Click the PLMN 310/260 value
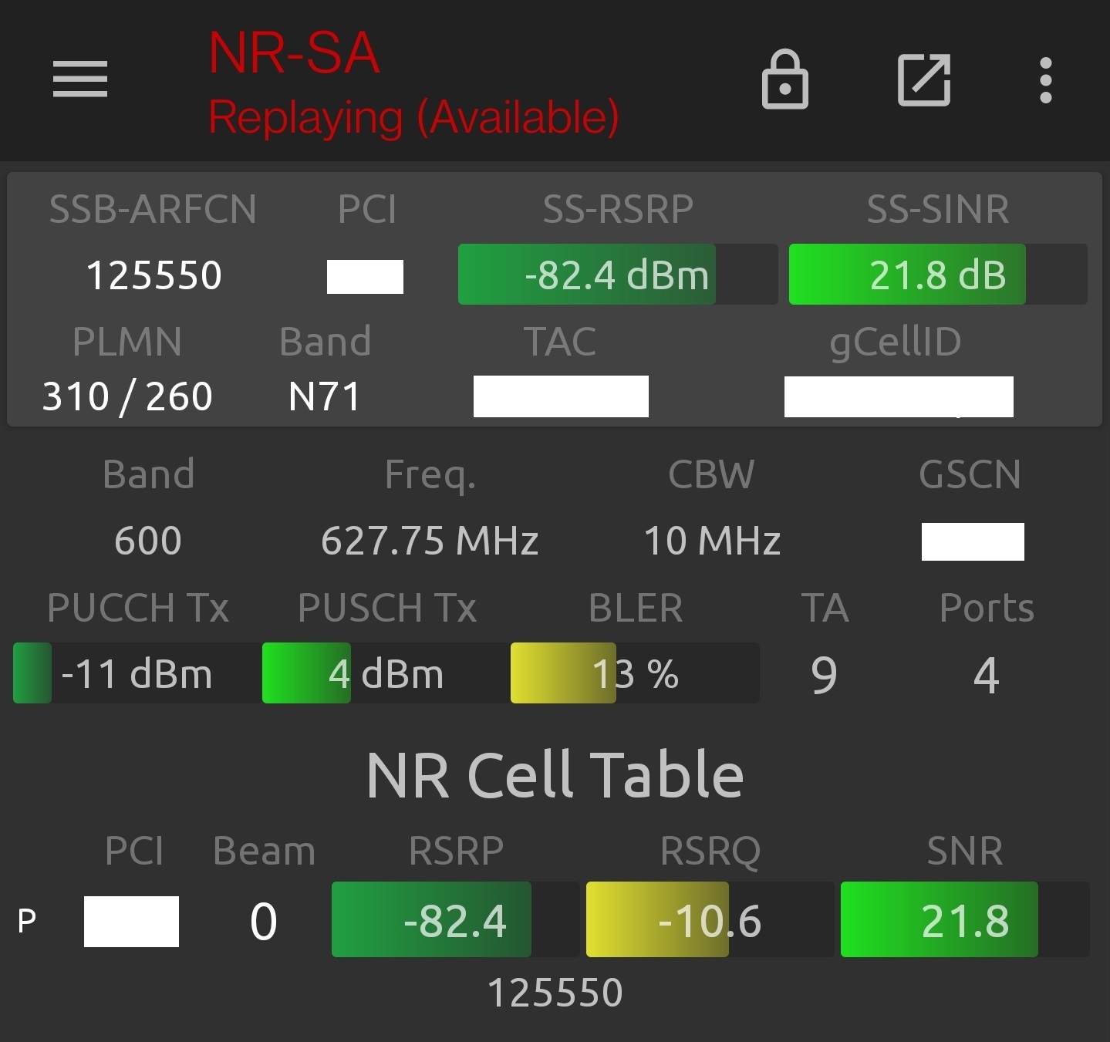 click(127, 396)
